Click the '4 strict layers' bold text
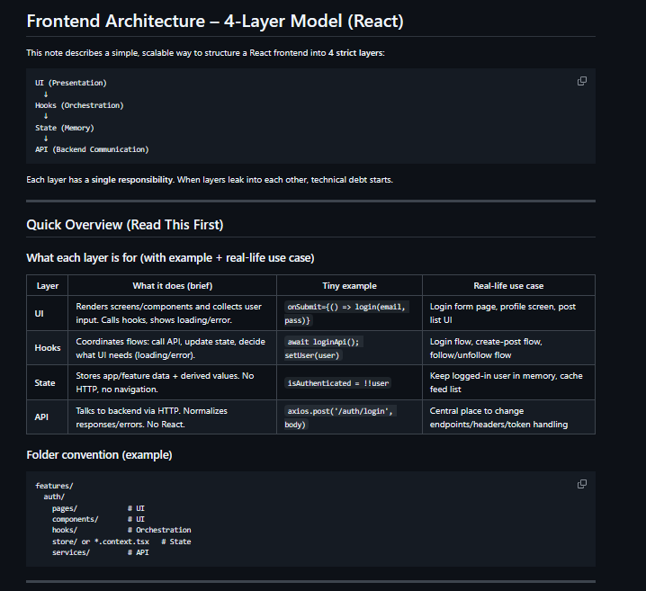646x591 pixels. [x=355, y=53]
